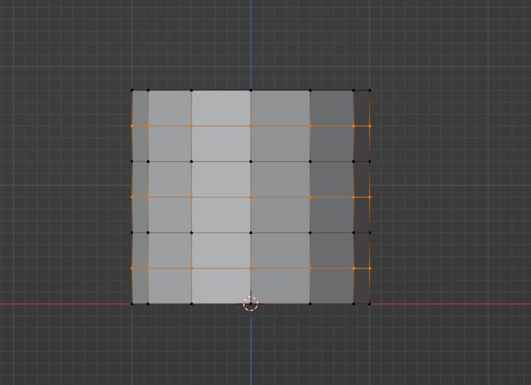
Task: Click the blue axis line below the 3D cursor
Action: [x=251, y=349]
